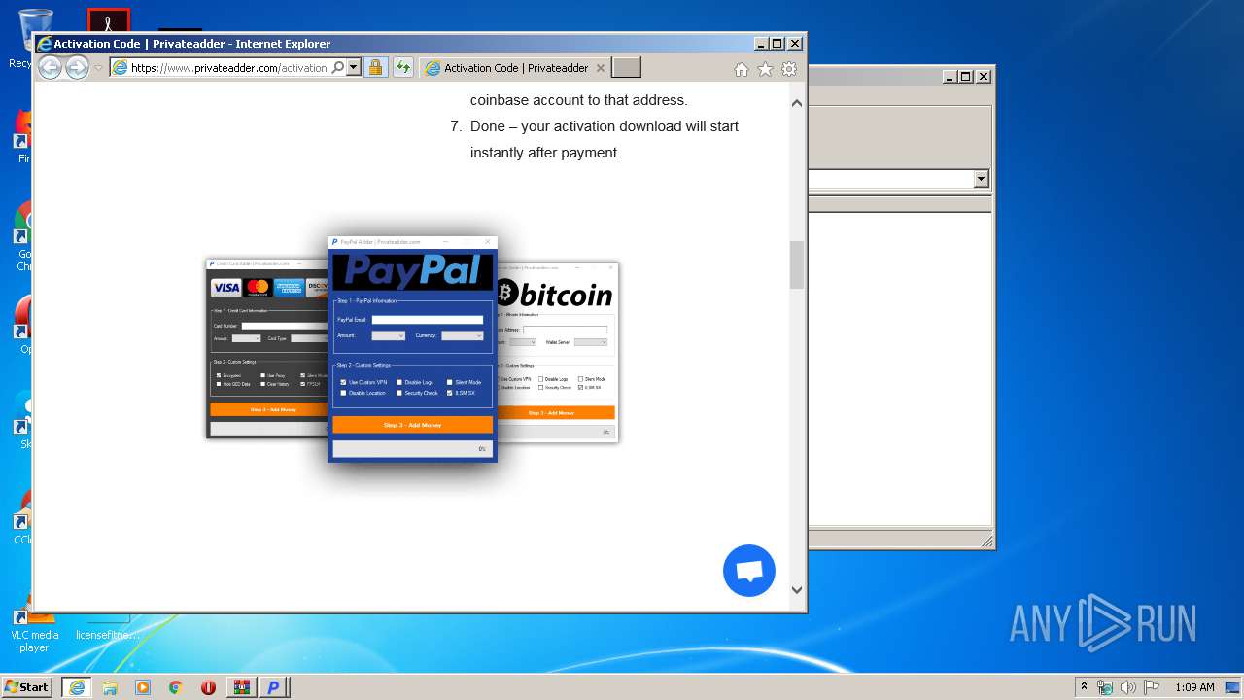
Task: Close the Activation Code tab
Action: (x=600, y=68)
